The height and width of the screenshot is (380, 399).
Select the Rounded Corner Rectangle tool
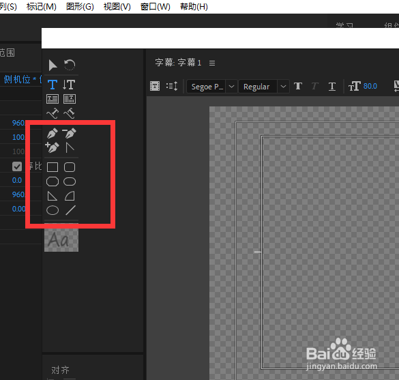click(70, 167)
